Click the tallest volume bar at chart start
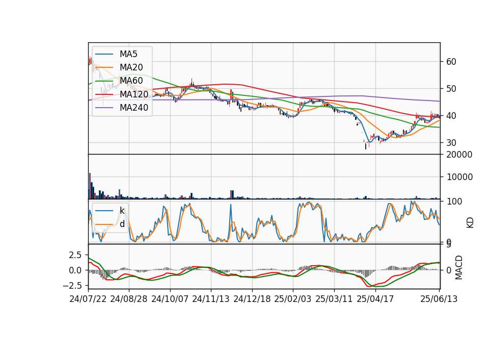This screenshot has width=489, height=352. (x=90, y=186)
